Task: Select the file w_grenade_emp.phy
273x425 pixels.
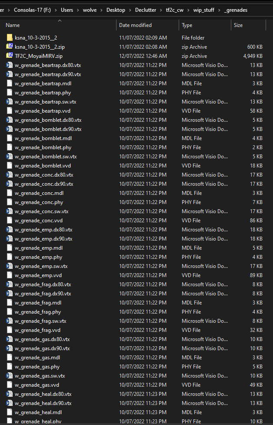Action: [x=38, y=257]
